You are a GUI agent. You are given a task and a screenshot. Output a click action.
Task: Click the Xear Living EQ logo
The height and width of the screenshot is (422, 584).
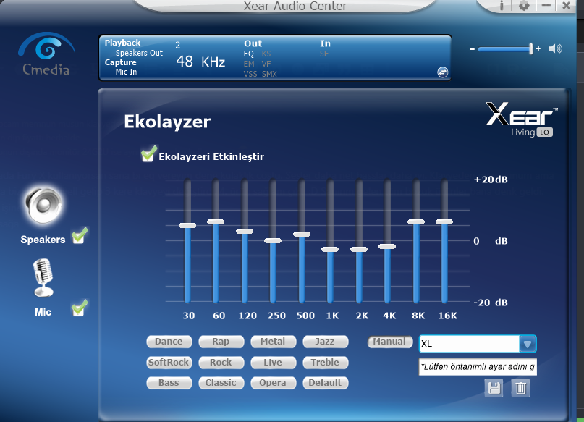pos(522,119)
